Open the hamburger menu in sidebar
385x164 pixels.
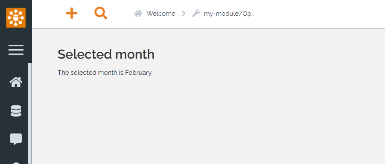pos(16,50)
